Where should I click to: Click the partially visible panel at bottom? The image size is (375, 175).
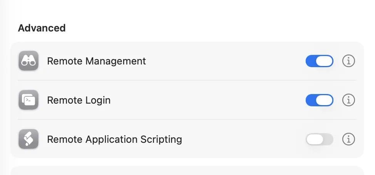[187, 171]
